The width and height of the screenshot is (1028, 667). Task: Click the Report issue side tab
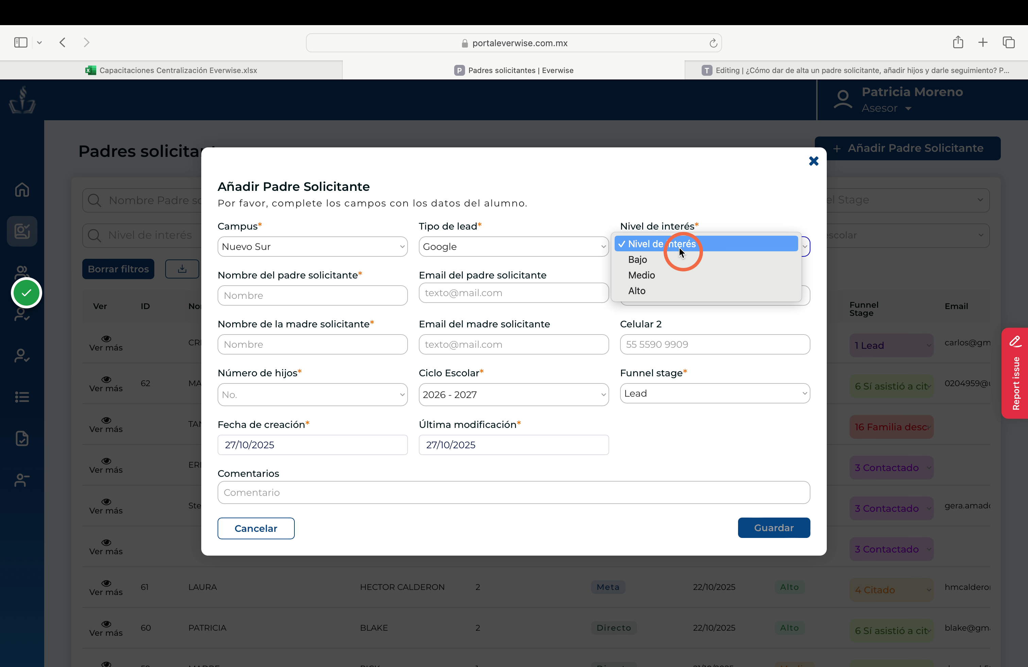tap(1015, 373)
